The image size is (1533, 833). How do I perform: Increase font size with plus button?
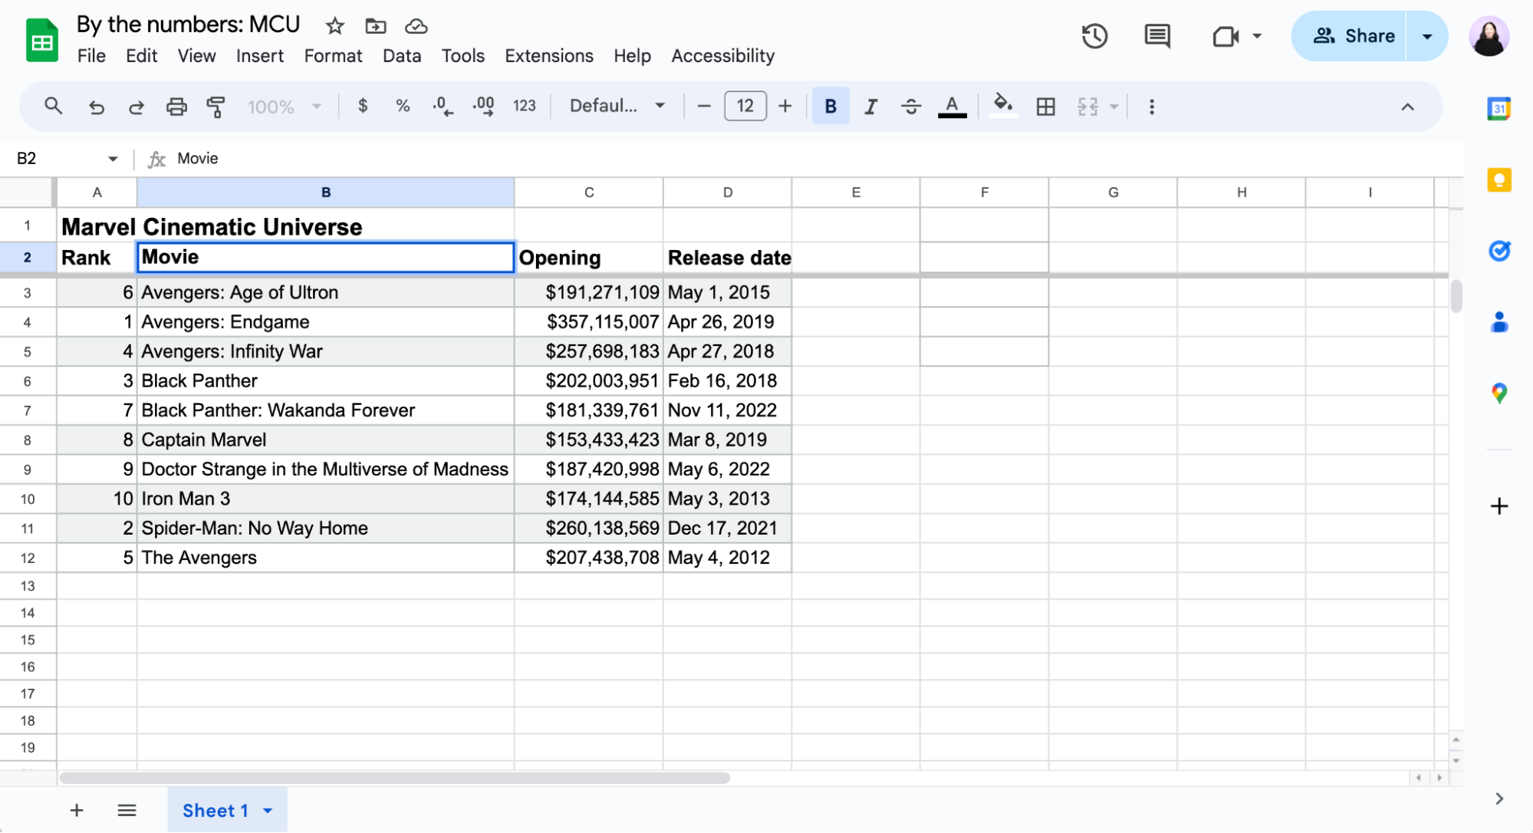coord(785,107)
